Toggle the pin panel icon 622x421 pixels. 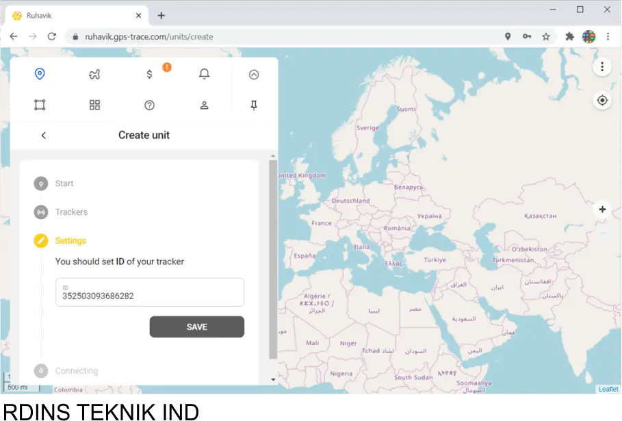point(254,105)
